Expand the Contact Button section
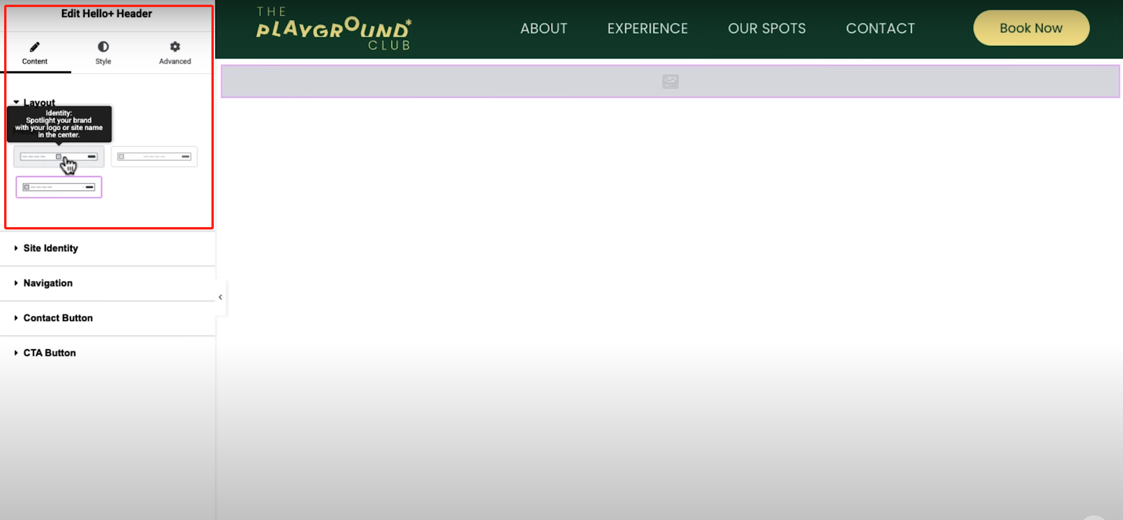 (x=58, y=318)
